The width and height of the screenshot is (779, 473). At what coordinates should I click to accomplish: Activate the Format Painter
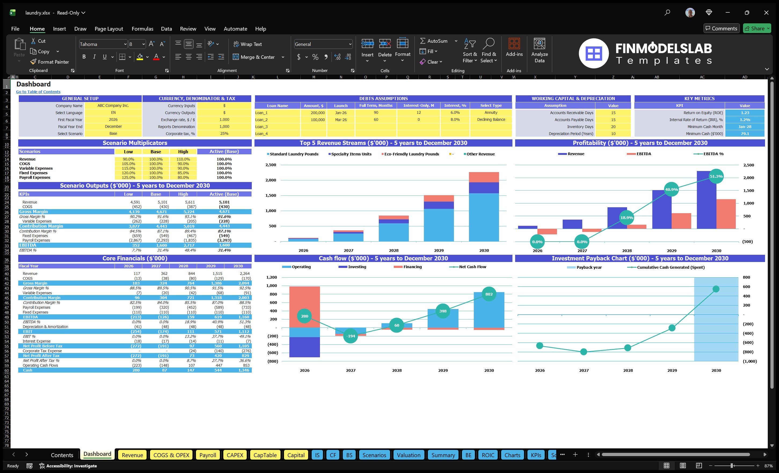coord(50,62)
